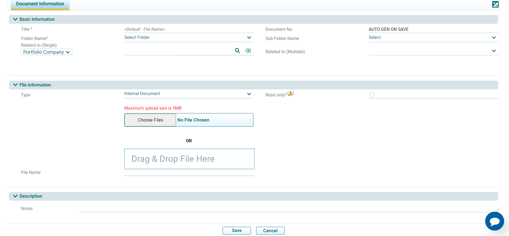The image size is (509, 236).
Task: Enable the Read only checkbox
Action: [372, 95]
